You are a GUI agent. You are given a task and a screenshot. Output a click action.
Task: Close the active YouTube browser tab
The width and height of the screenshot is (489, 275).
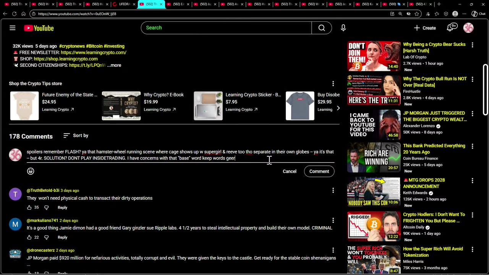161,4
